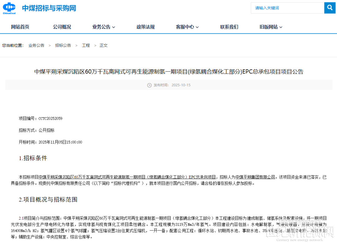This screenshot has width=337, height=243.
Task: Click the magnifier search button
Action: [330, 8]
